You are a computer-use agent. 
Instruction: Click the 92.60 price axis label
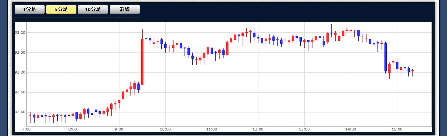click(x=20, y=92)
